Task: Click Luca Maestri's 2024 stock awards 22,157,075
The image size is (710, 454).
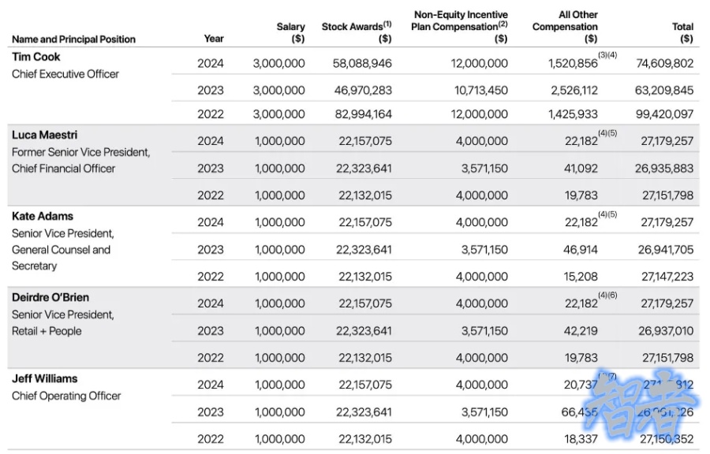Action: [365, 141]
